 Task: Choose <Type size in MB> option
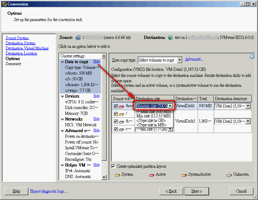pos(154,125)
